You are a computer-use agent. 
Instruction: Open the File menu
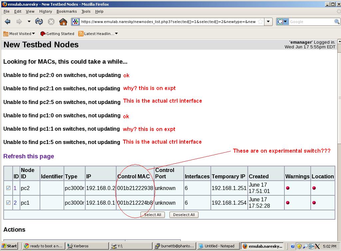(x=7, y=11)
